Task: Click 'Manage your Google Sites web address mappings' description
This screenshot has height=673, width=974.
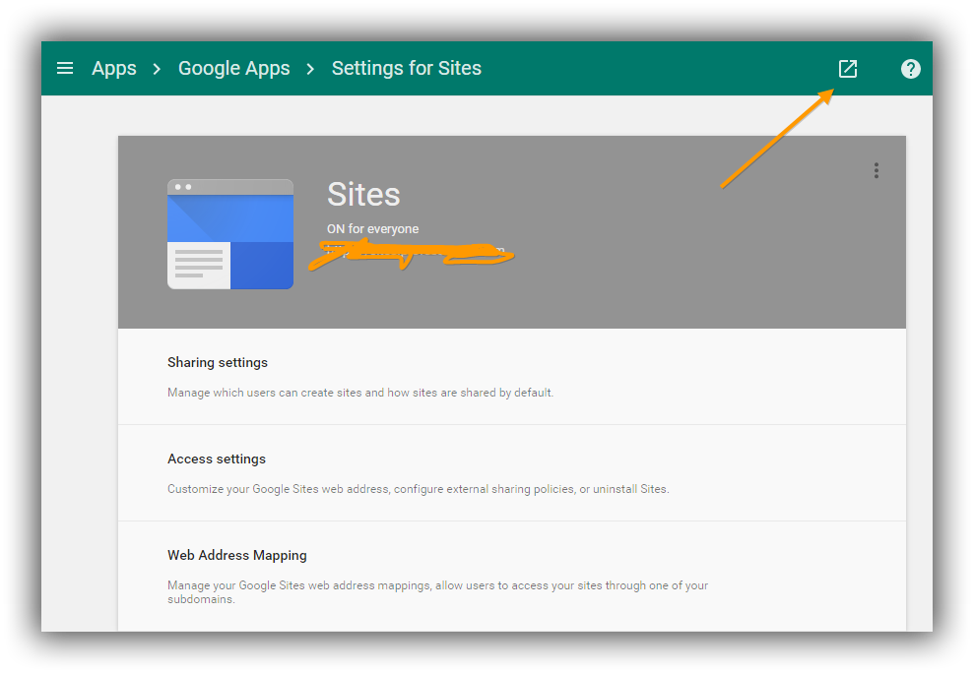Action: [x=437, y=592]
